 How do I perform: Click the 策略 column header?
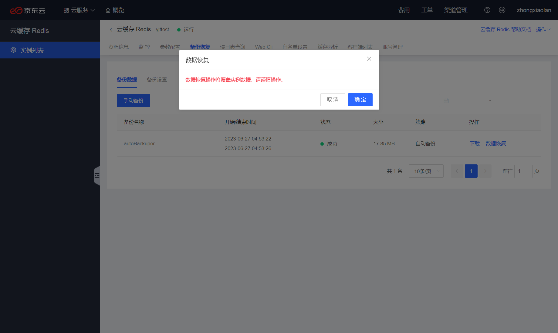[421, 122]
